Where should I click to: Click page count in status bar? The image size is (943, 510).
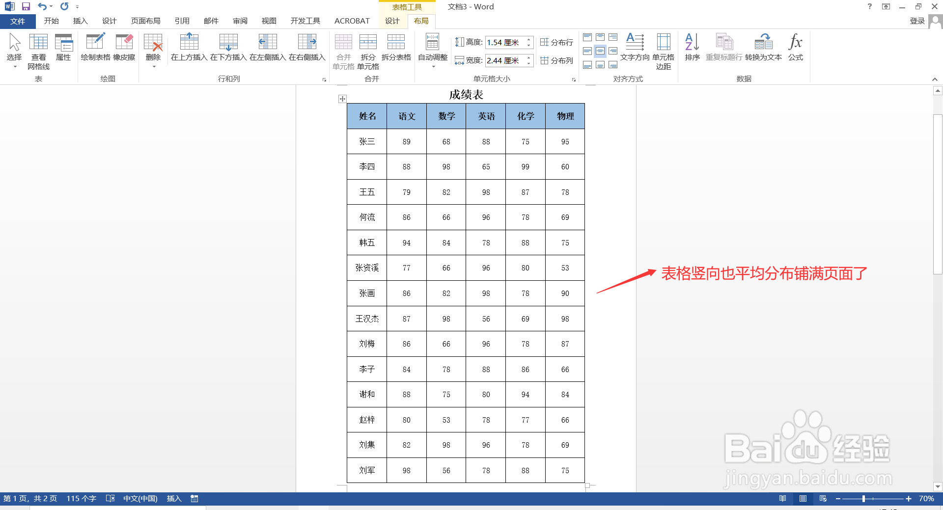point(30,499)
